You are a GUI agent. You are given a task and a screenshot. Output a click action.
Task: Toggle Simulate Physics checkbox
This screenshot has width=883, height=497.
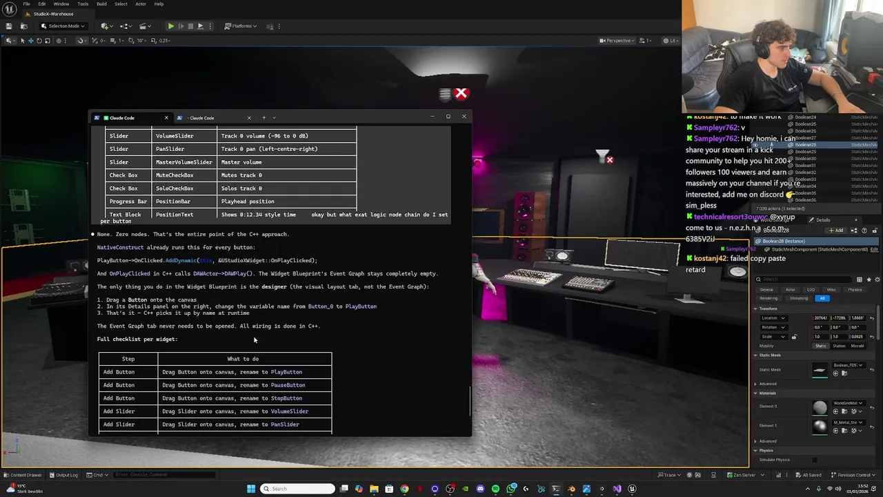click(815, 460)
